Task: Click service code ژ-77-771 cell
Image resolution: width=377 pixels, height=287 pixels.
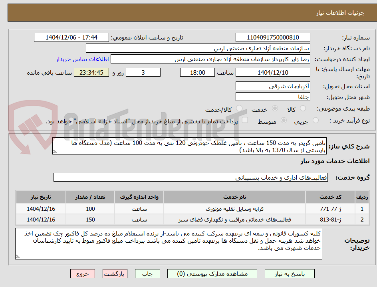Action: pos(330,209)
